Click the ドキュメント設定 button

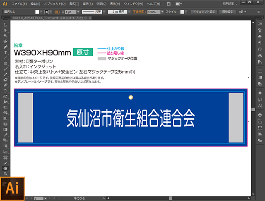coord(204,12)
